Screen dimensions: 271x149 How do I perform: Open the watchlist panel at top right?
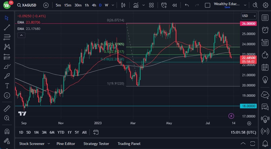pyautogui.click(x=265, y=18)
